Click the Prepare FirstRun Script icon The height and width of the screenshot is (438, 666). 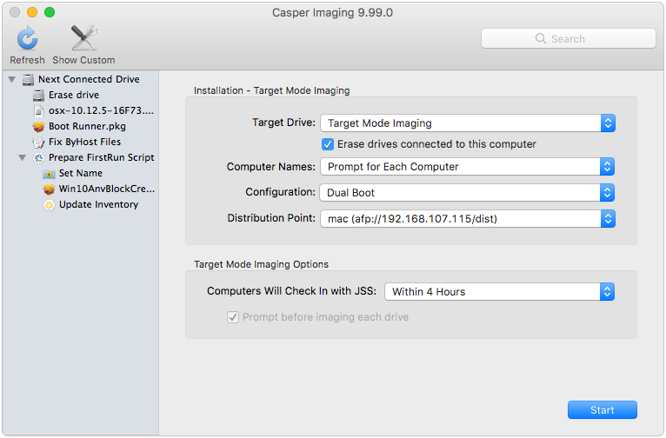(38, 158)
